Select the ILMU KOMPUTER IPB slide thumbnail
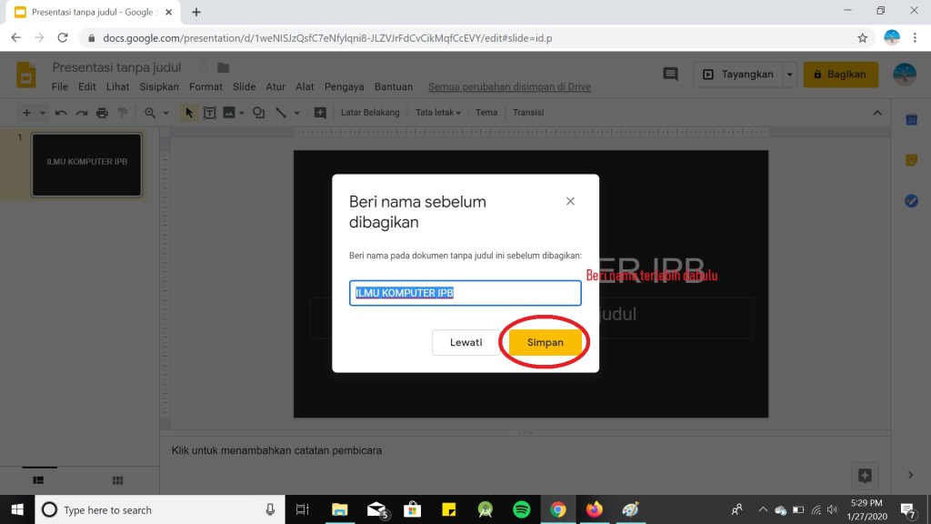 87,165
